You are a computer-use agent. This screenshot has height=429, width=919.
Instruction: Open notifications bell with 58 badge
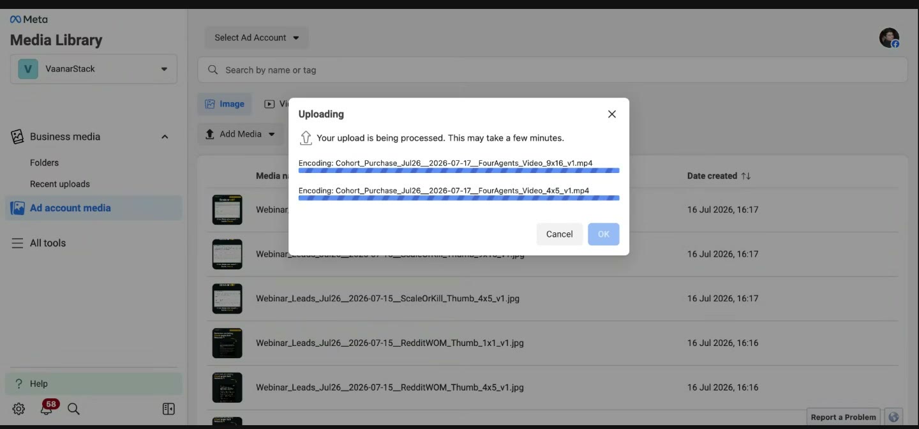[x=47, y=409]
